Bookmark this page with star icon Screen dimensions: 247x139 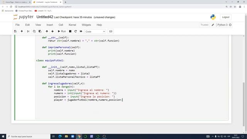coord(235,7)
